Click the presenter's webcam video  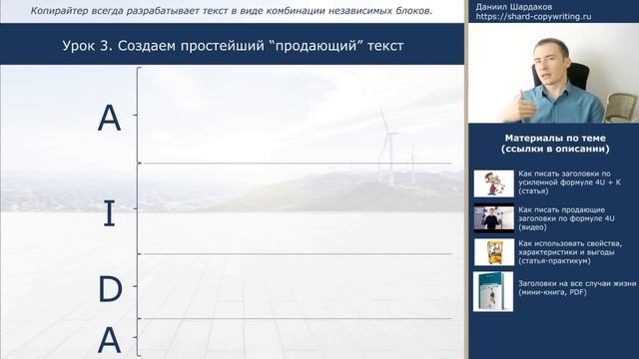point(553,73)
